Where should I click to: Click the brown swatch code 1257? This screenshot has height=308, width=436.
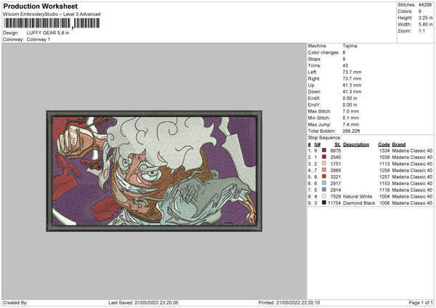pos(324,177)
